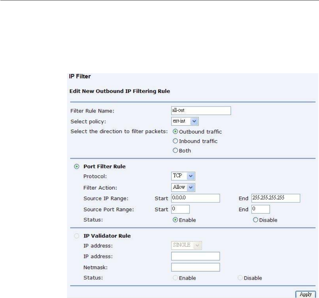
Task: Set Port Filter status to Disable
Action: pyautogui.click(x=255, y=220)
